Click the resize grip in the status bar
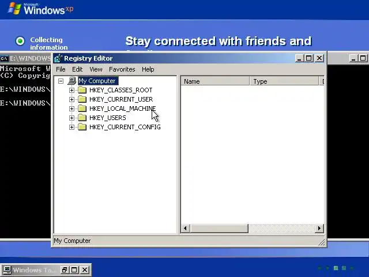The height and width of the screenshot is (277, 369). (x=322, y=242)
